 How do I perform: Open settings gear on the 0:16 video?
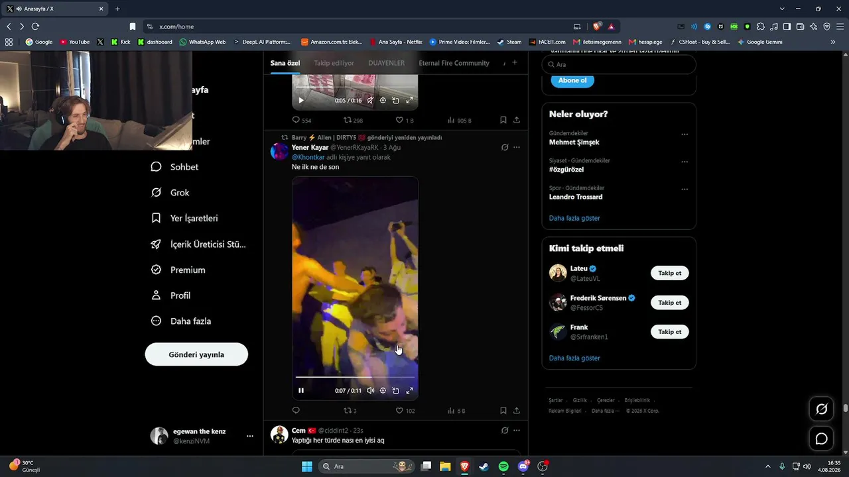[x=383, y=101]
